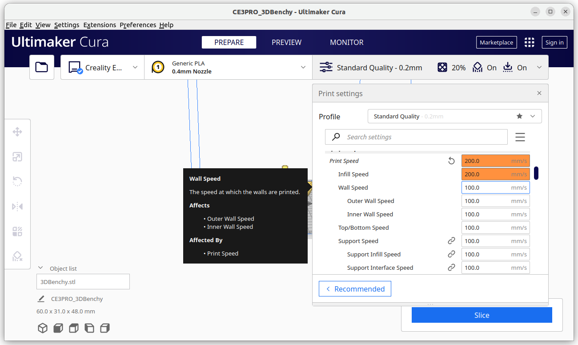This screenshot has height=345, width=578.
Task: Click the Slice button
Action: tap(482, 315)
